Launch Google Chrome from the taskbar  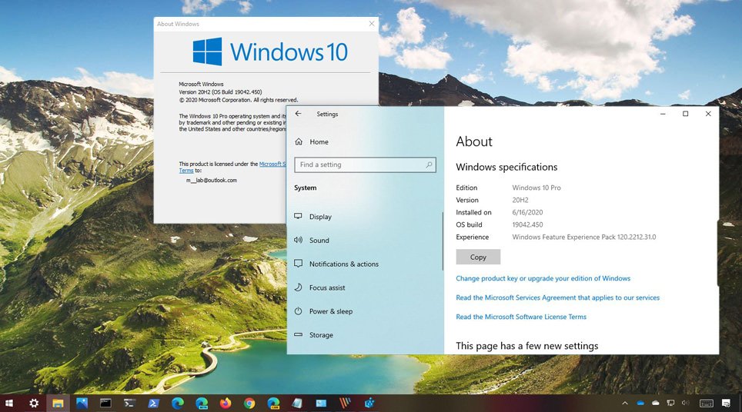click(x=249, y=403)
